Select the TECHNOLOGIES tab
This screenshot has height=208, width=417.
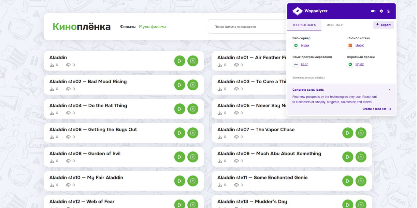[304, 25]
